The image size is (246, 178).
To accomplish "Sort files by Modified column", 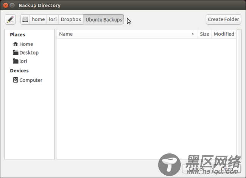I will 224,34.
